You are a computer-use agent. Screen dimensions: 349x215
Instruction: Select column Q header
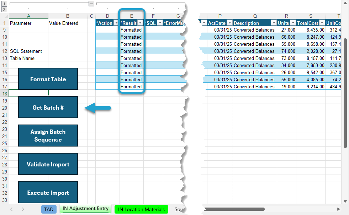point(255,16)
